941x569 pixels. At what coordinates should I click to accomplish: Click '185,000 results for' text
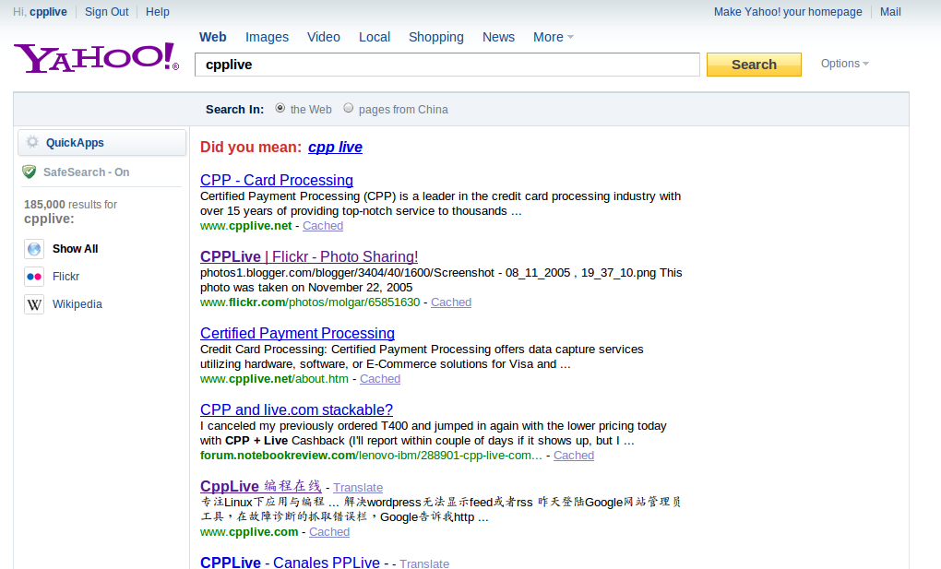pyautogui.click(x=71, y=205)
